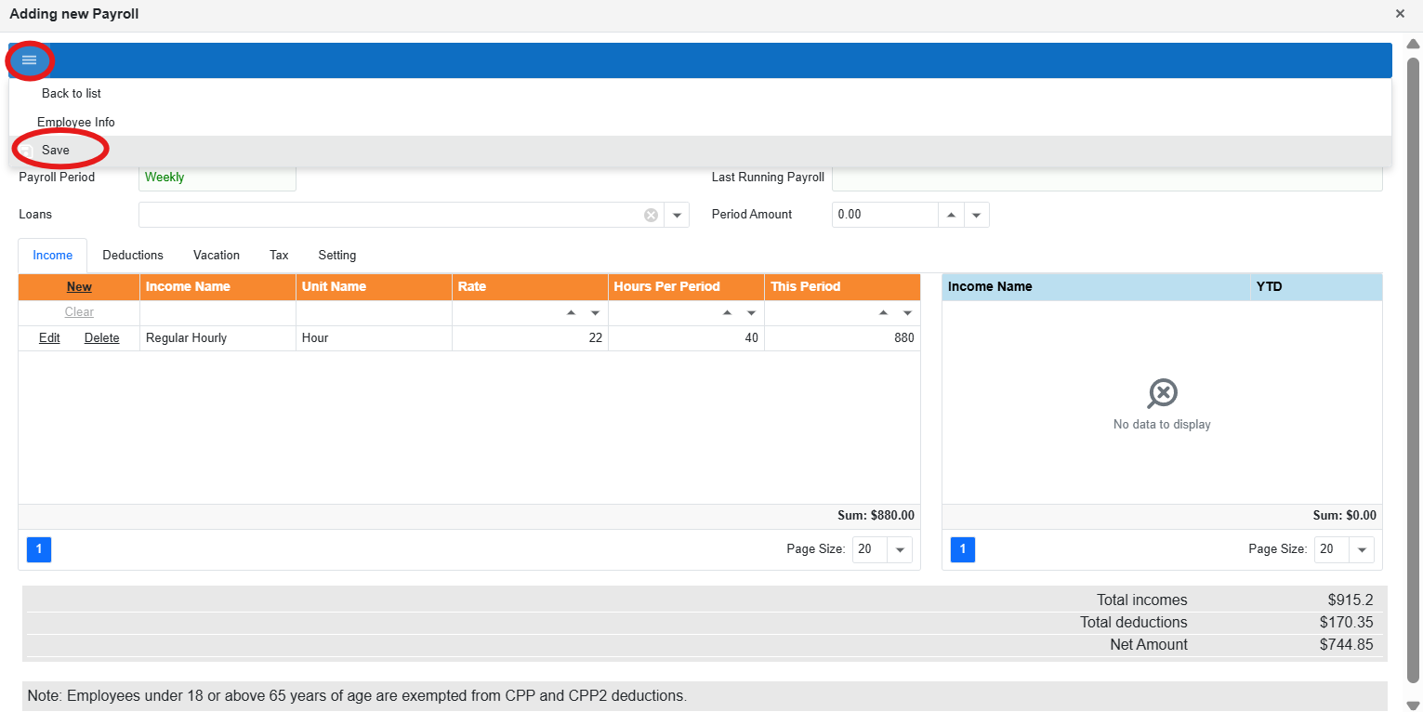Sort by Hours Per Period header

coord(686,286)
